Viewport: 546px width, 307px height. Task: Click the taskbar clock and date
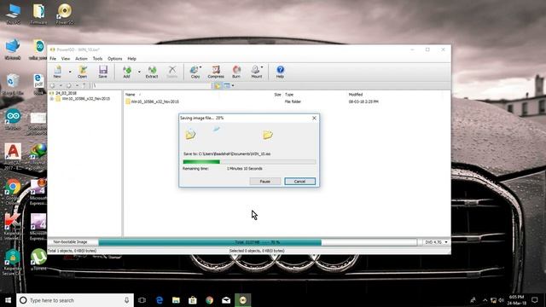[517, 300]
